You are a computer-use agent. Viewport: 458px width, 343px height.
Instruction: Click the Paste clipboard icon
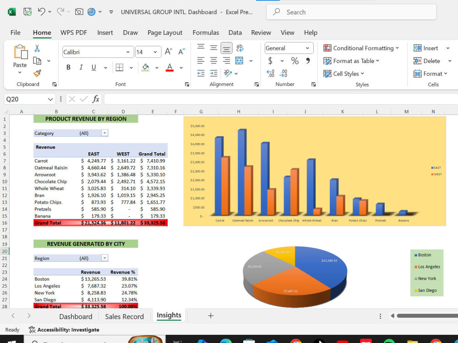pos(21,52)
